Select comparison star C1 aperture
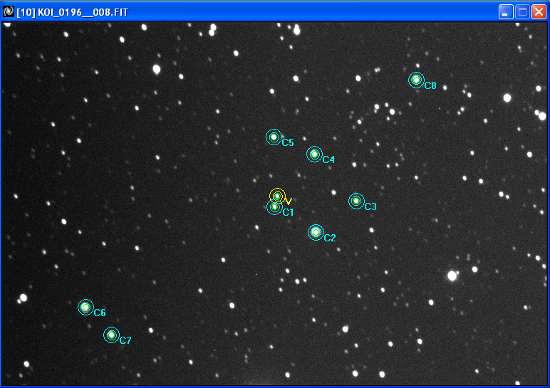Screen dimensions: 550x388 click(275, 206)
